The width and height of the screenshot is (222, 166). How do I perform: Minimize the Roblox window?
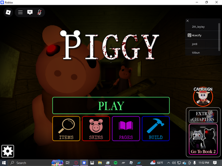pos(197,2)
